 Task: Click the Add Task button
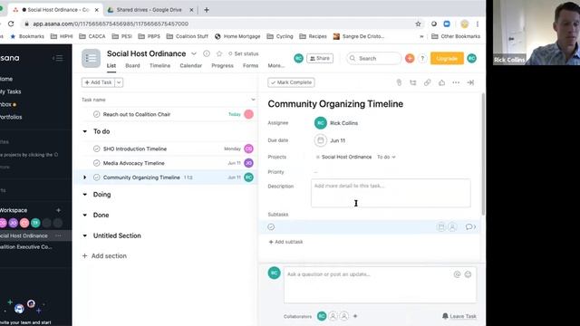point(98,82)
